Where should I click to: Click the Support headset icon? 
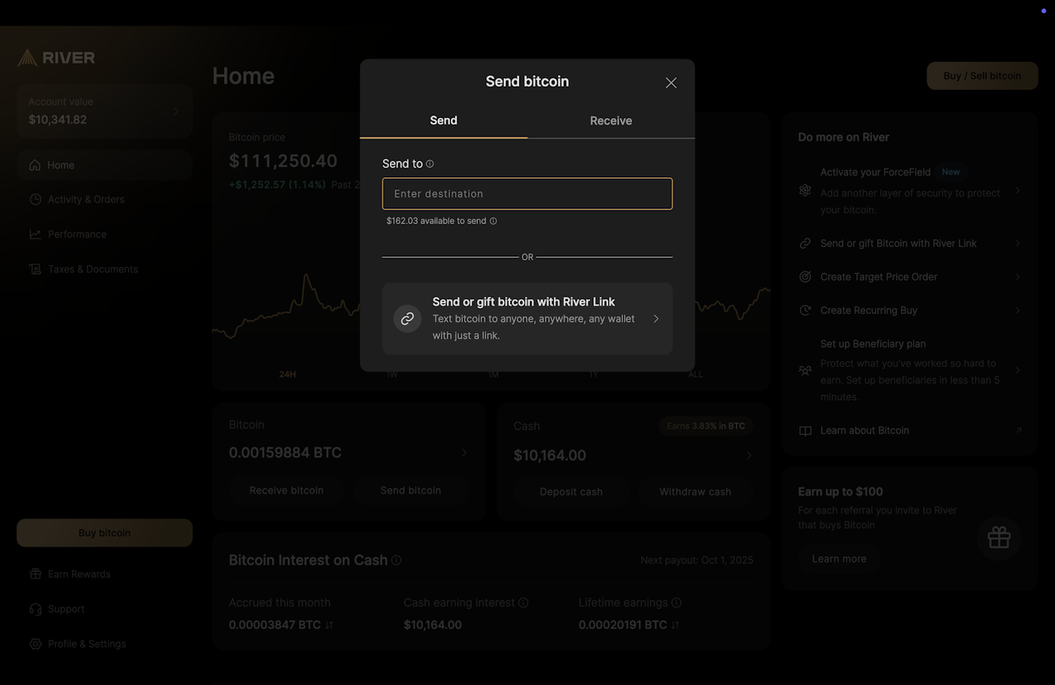tap(35, 609)
